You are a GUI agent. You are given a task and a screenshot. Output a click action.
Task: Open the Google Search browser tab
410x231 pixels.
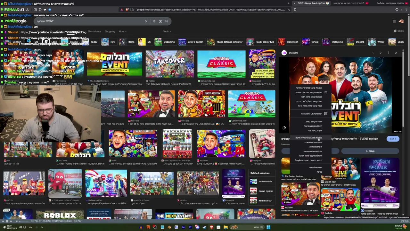(x=311, y=3)
